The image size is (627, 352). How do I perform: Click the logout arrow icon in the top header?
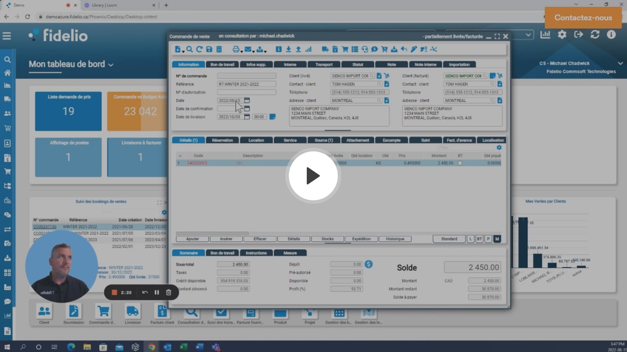tap(579, 35)
